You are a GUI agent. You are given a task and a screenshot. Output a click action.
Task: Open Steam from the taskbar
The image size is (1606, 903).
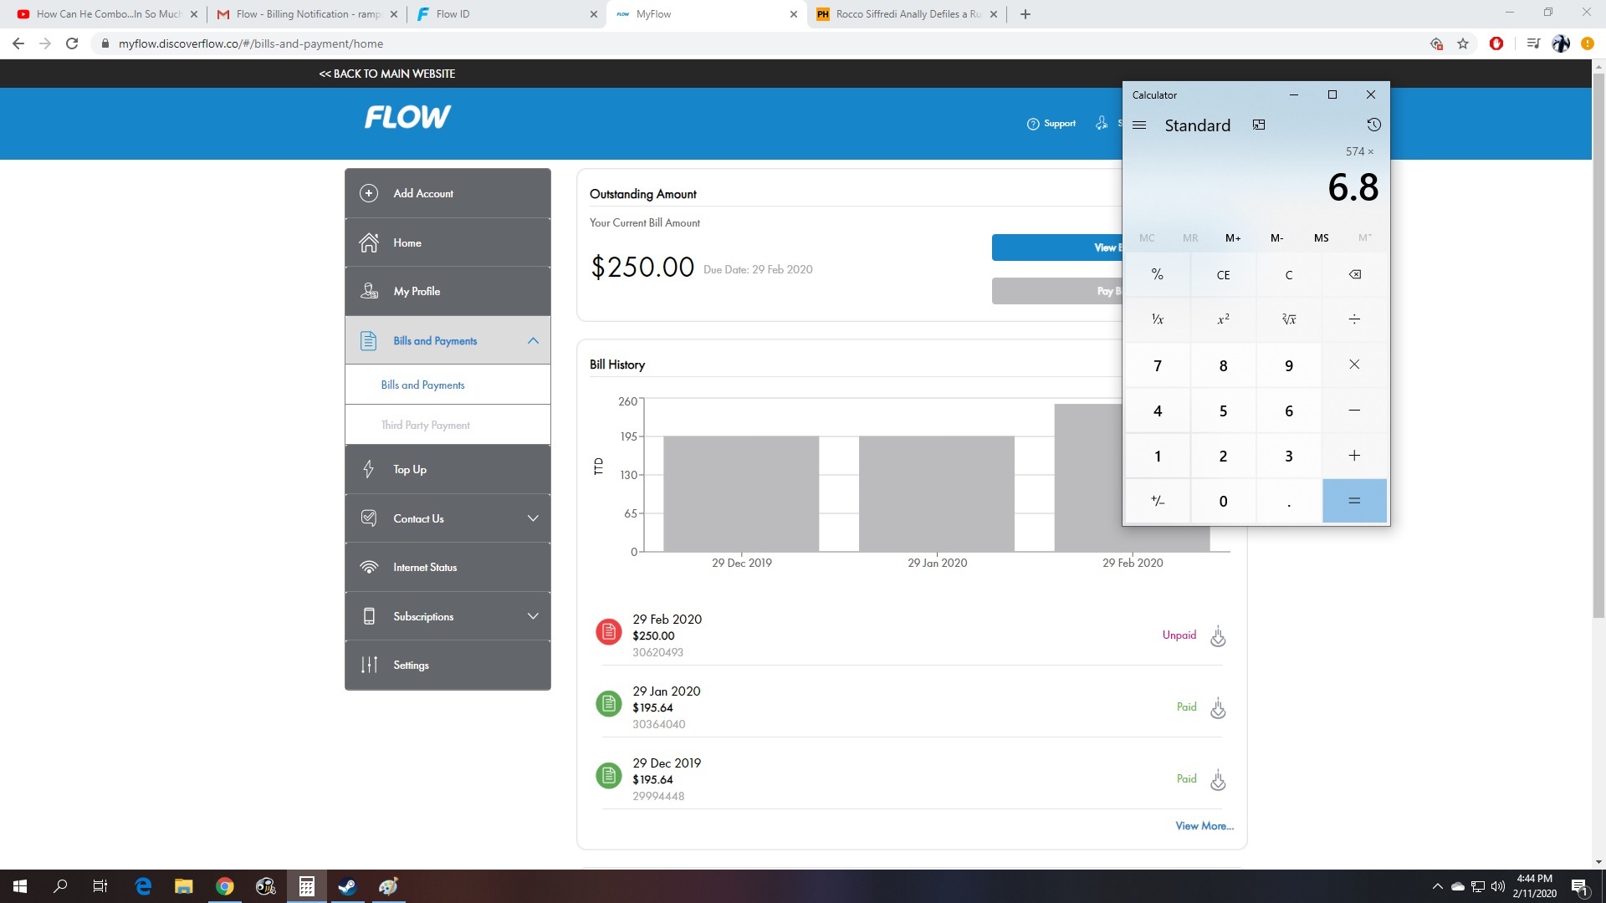(x=347, y=886)
